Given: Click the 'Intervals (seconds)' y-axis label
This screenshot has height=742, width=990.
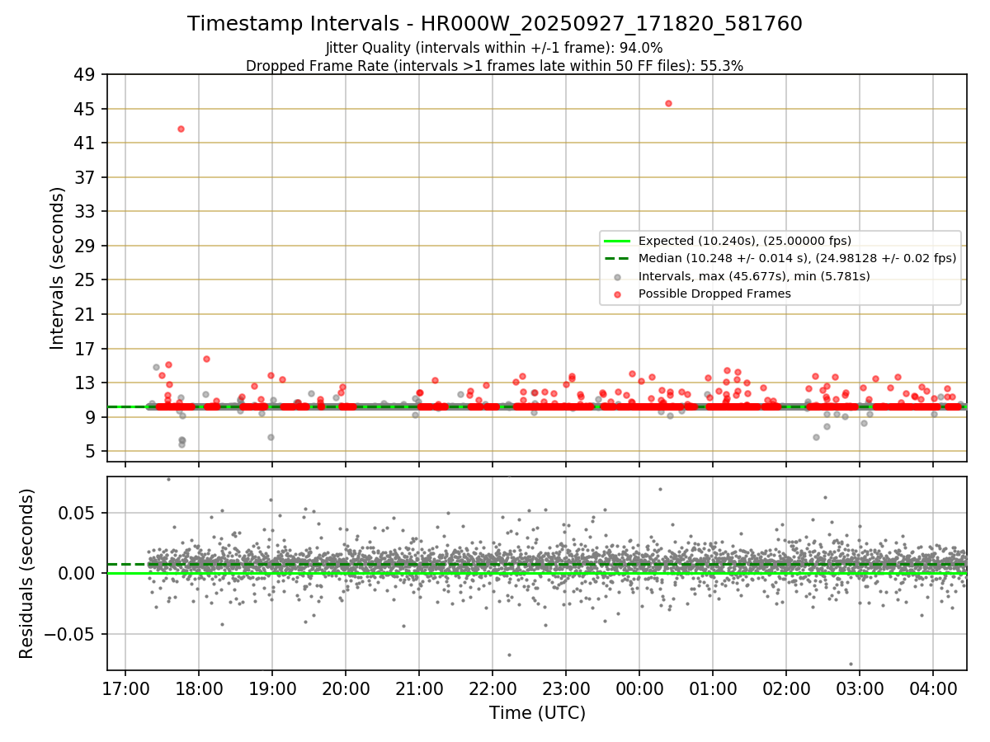Looking at the screenshot, I should click(x=58, y=268).
